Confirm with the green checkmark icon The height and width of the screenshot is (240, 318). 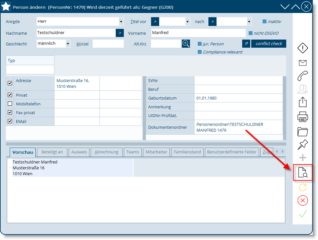302,214
